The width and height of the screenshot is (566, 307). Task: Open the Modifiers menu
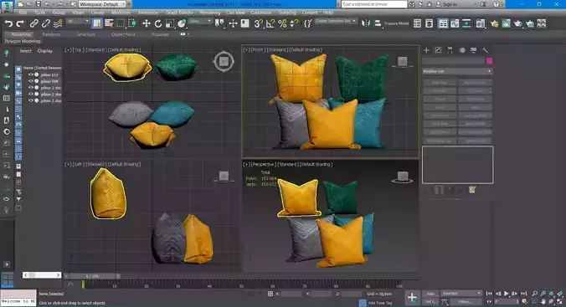click(x=121, y=13)
